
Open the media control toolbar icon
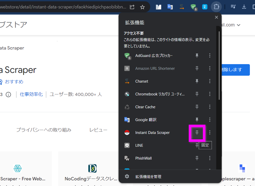pyautogui.click(x=233, y=7)
